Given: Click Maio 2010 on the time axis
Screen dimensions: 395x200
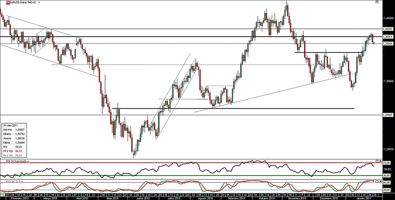Looking at the screenshot, I should click(x=112, y=198).
